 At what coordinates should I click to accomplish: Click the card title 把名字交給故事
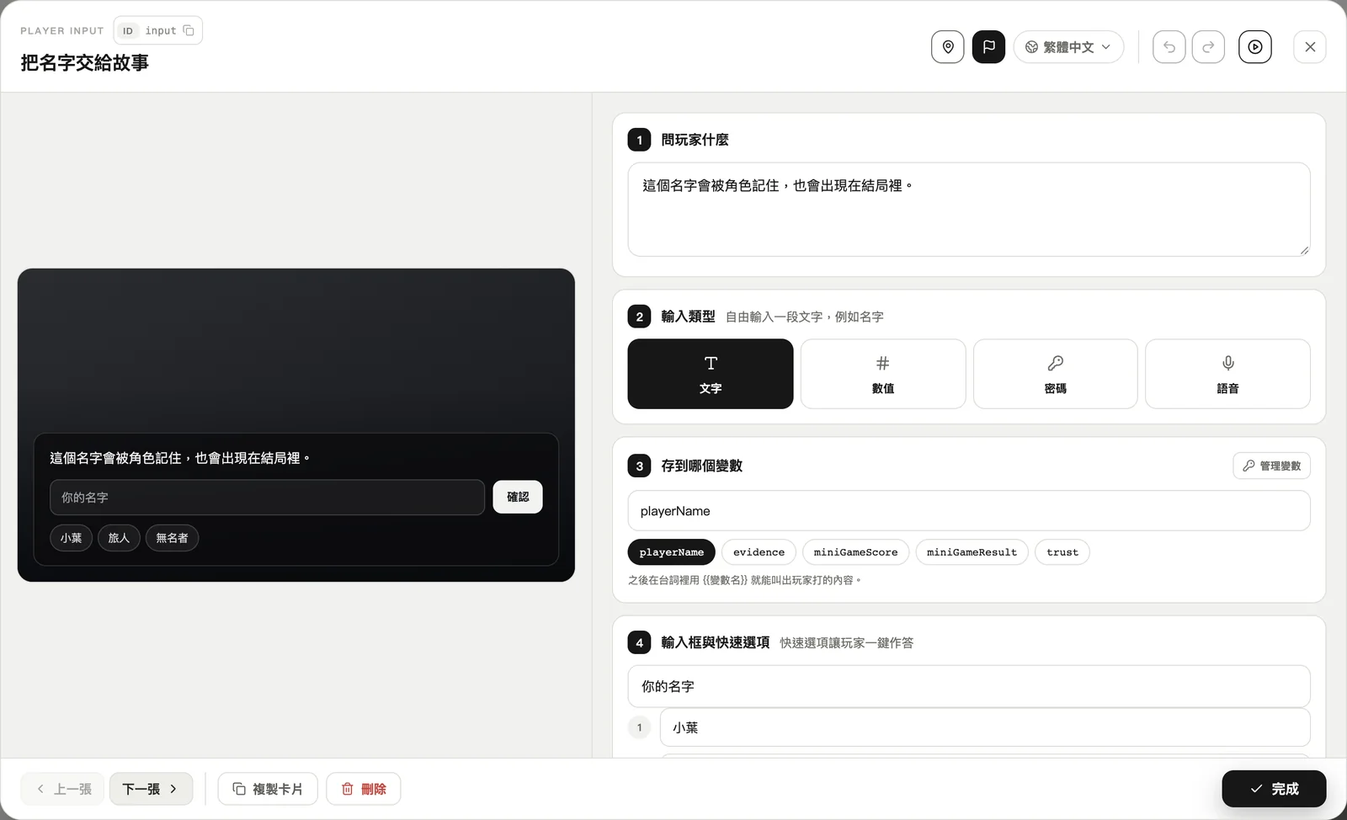(85, 62)
